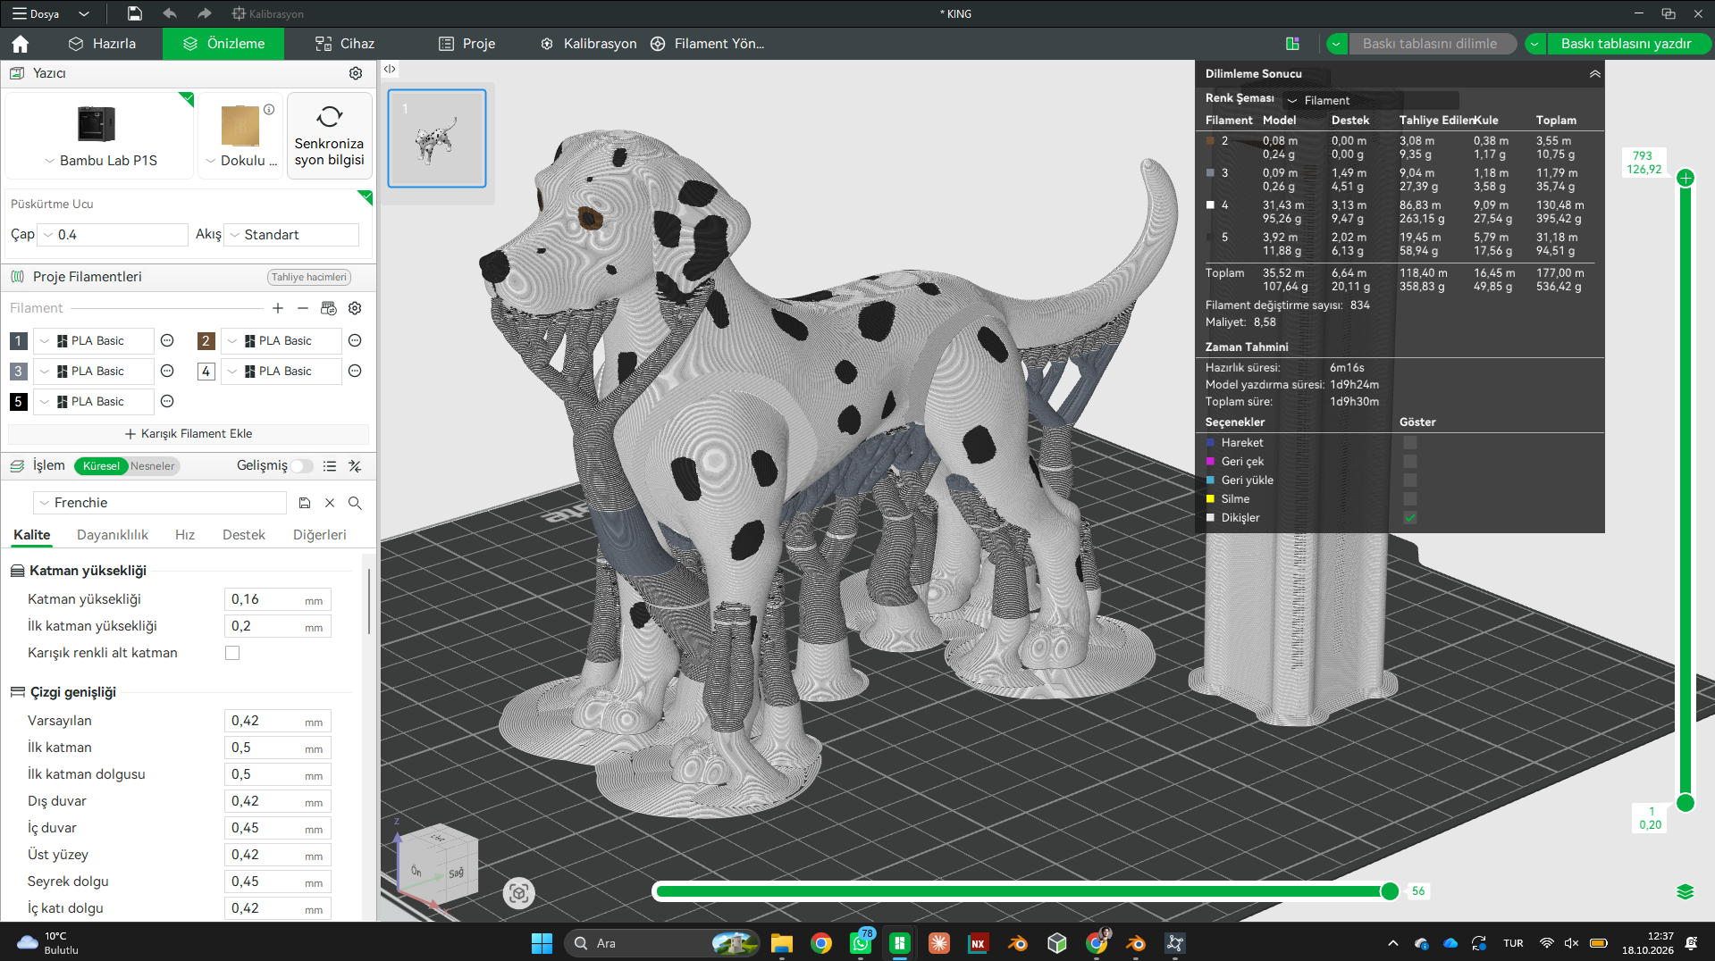Open Tahliye hacimleri button

coord(309,277)
